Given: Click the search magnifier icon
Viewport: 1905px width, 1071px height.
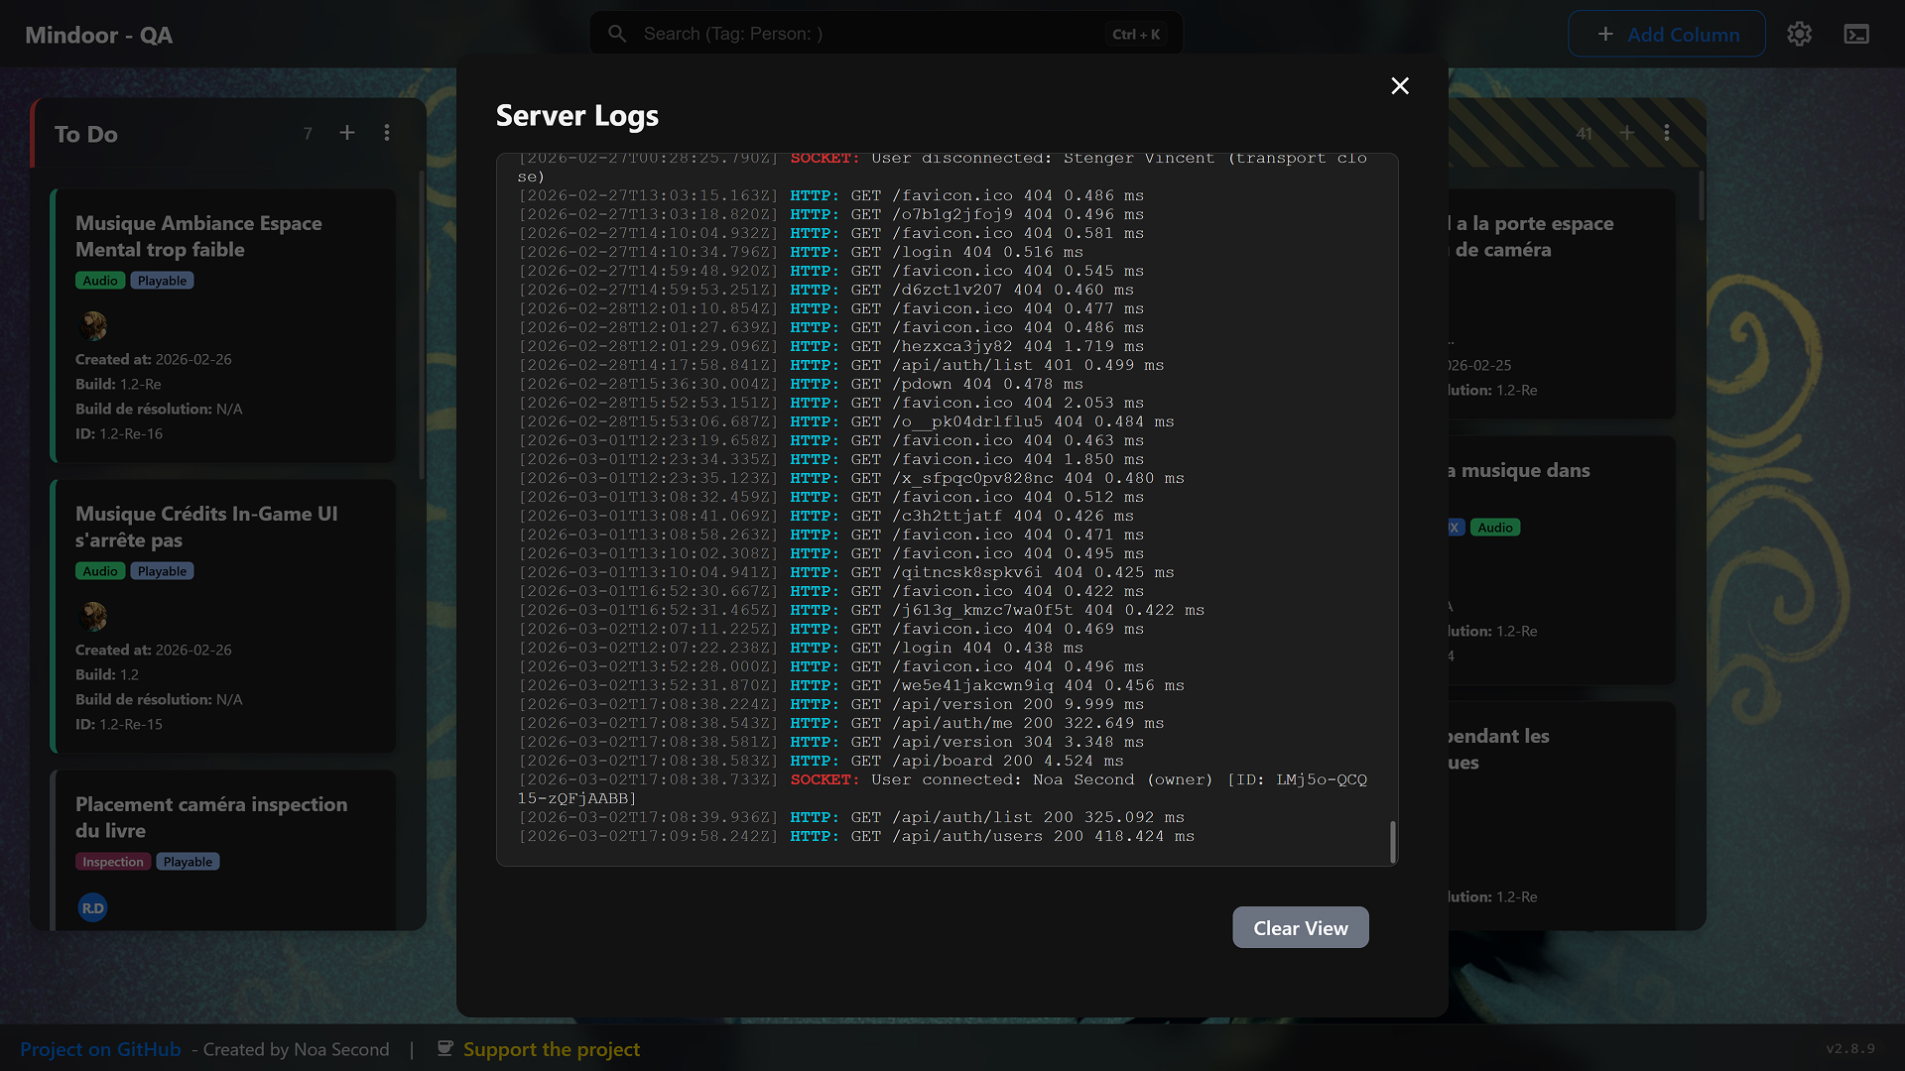Looking at the screenshot, I should point(617,34).
